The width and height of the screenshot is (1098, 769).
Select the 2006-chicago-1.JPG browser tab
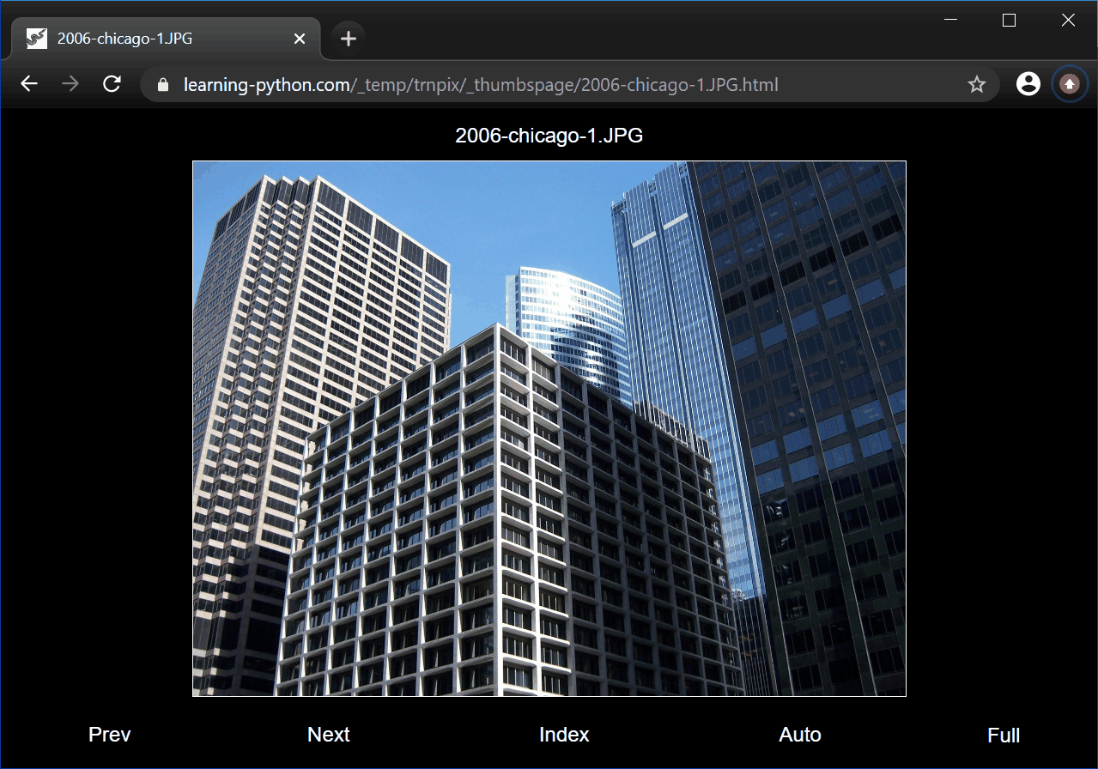155,39
